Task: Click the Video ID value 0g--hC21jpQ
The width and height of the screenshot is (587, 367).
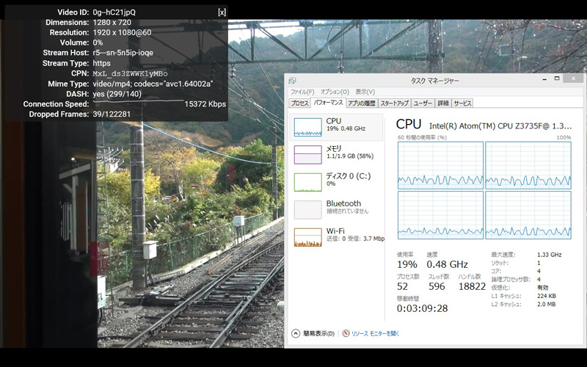Action: [x=114, y=12]
